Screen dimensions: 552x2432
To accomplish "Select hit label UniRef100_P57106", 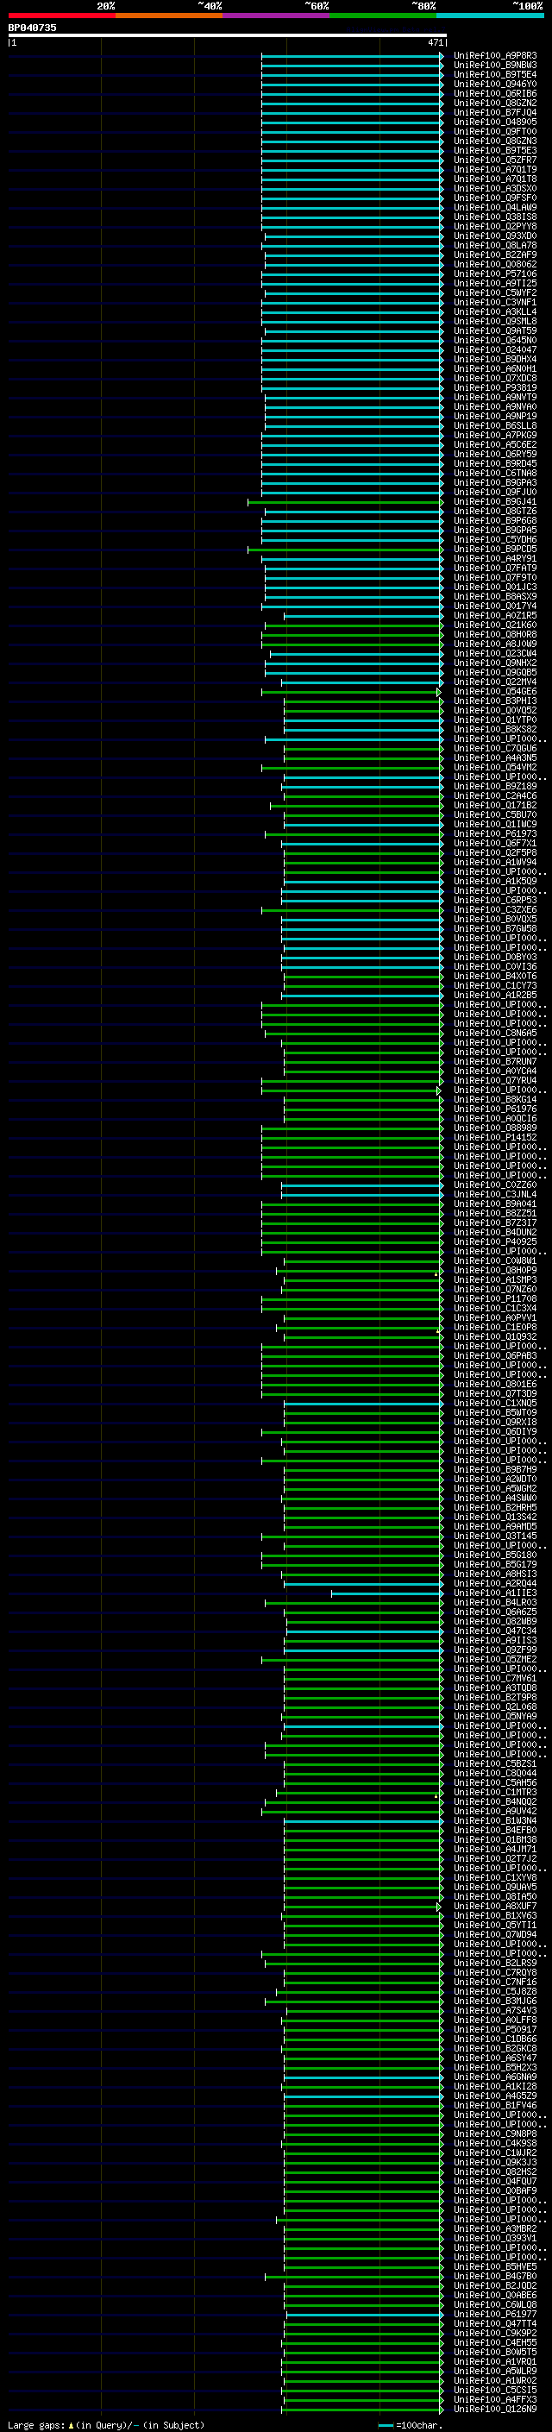I will point(494,273).
